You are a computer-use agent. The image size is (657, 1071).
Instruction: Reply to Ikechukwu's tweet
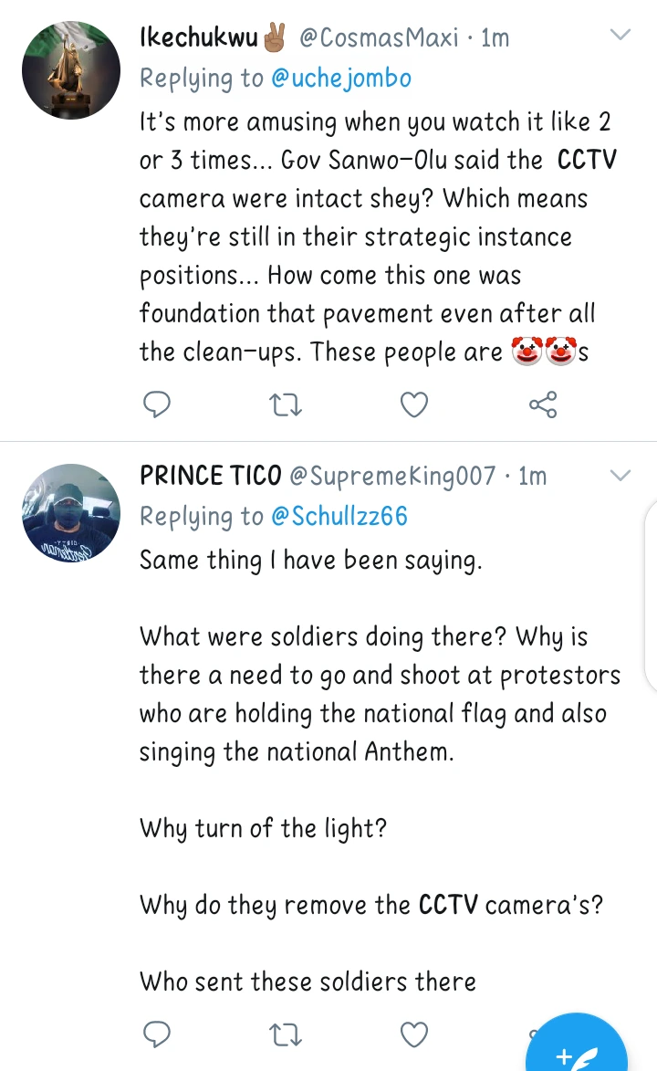coord(158,403)
